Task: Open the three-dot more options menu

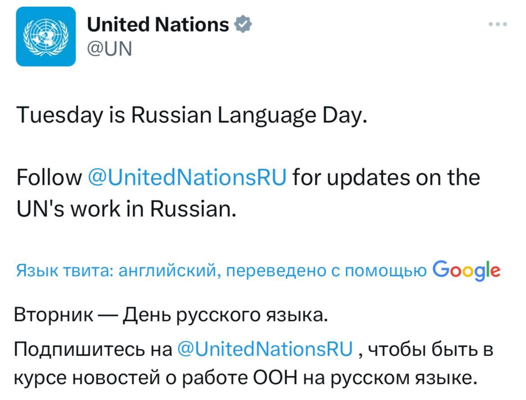Action: 498,24
